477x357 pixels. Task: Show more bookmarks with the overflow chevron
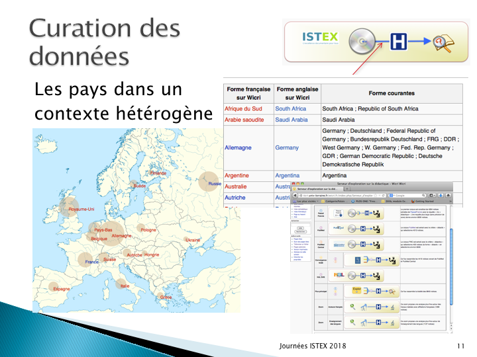(x=450, y=201)
